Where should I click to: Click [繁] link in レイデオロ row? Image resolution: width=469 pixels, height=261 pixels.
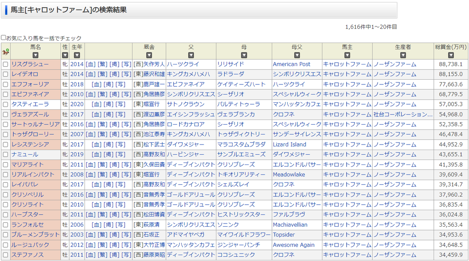(x=102, y=74)
